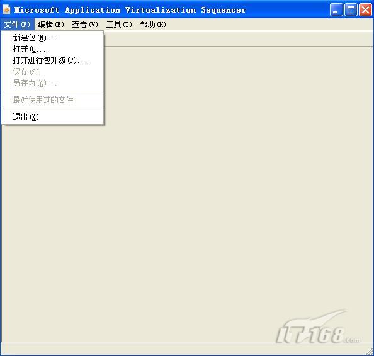Minimize the Sequencer window
The height and width of the screenshot is (356, 374).
pyautogui.click(x=336, y=10)
